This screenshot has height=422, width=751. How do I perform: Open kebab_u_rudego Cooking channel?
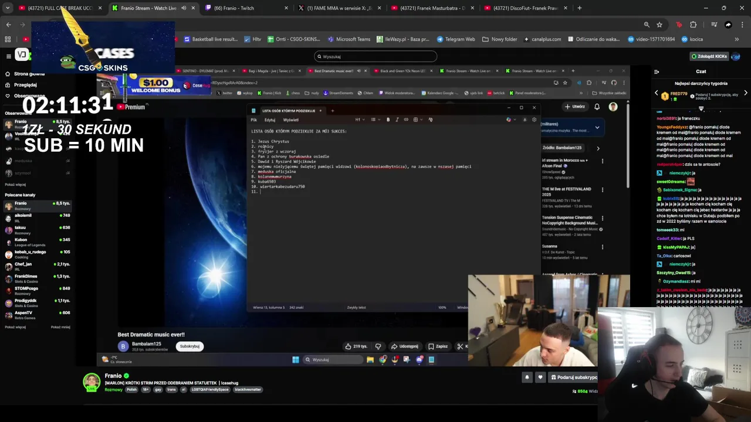coord(38,254)
